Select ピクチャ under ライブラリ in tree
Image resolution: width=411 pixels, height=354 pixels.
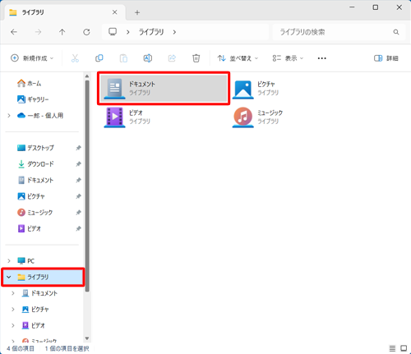coord(35,310)
